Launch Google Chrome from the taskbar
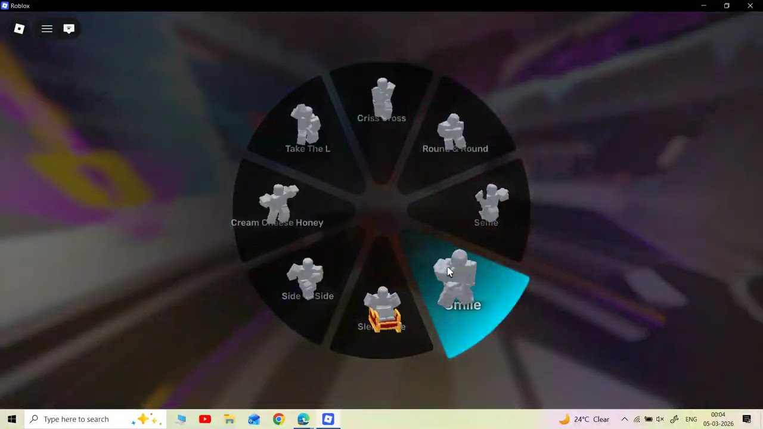763x429 pixels. 278,419
